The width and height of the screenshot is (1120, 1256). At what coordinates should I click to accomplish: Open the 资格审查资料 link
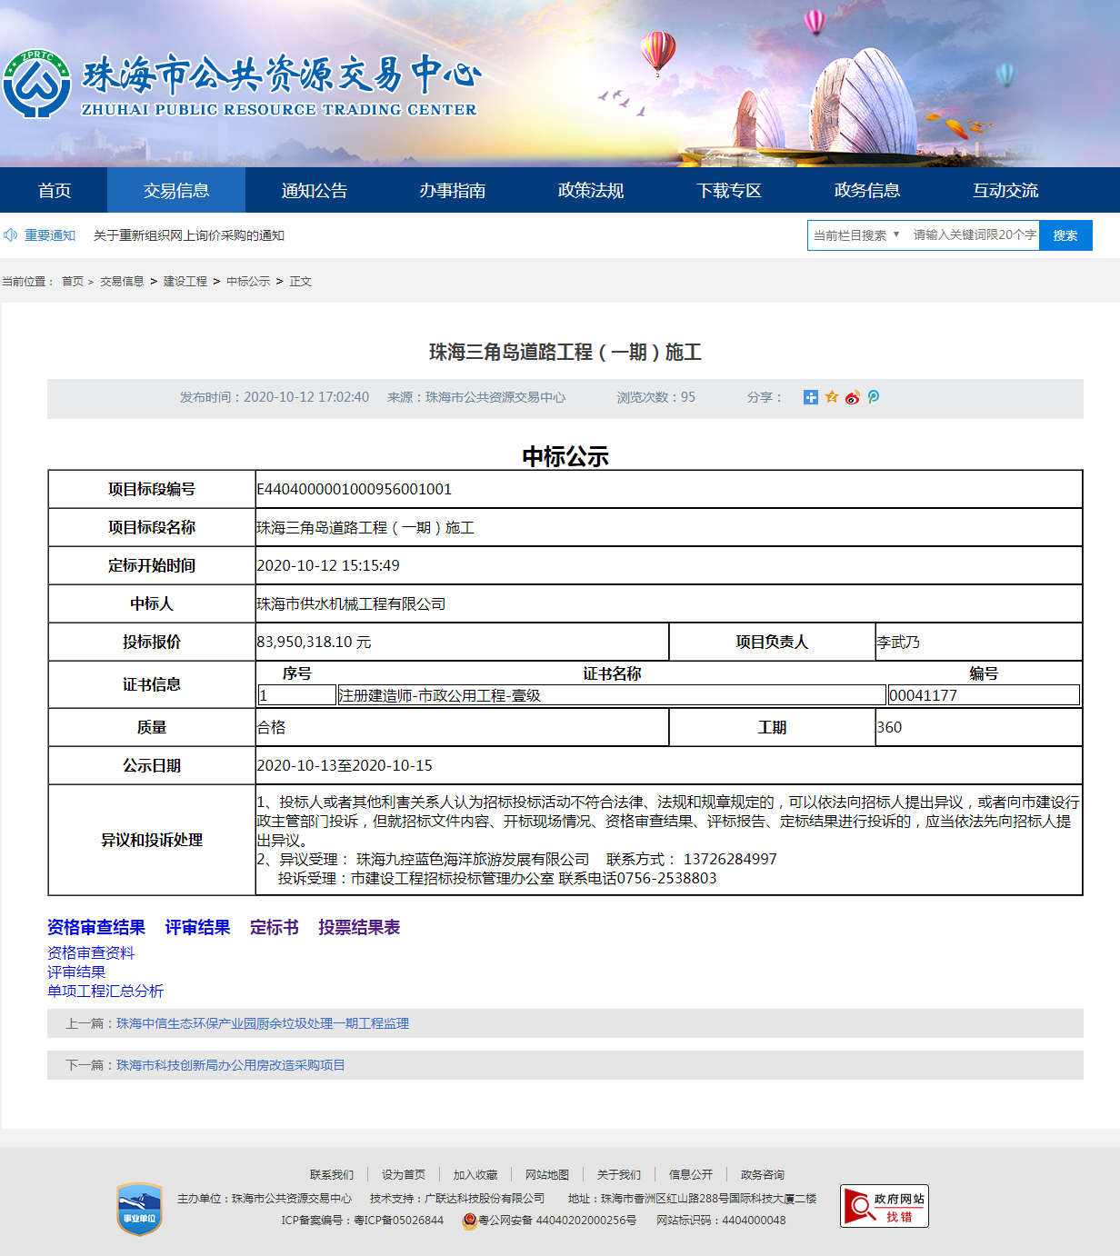tap(91, 952)
